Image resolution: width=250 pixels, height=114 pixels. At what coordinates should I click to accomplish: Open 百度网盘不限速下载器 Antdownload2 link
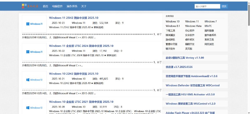click(x=192, y=76)
